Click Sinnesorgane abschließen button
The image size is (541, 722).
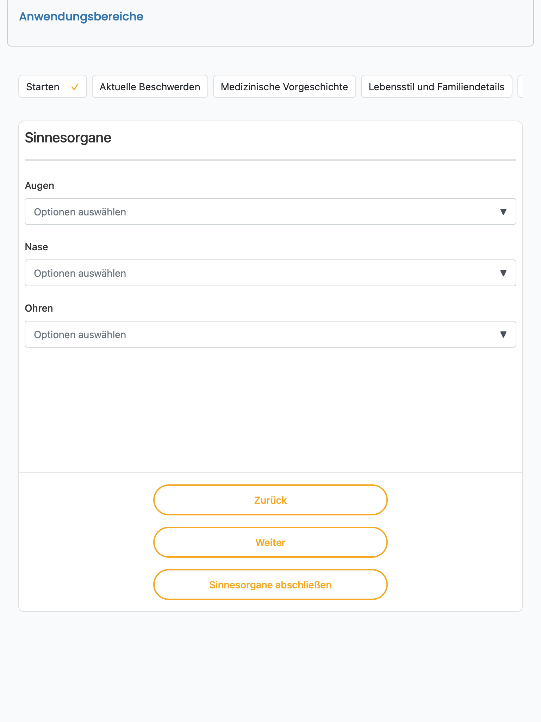coord(270,585)
